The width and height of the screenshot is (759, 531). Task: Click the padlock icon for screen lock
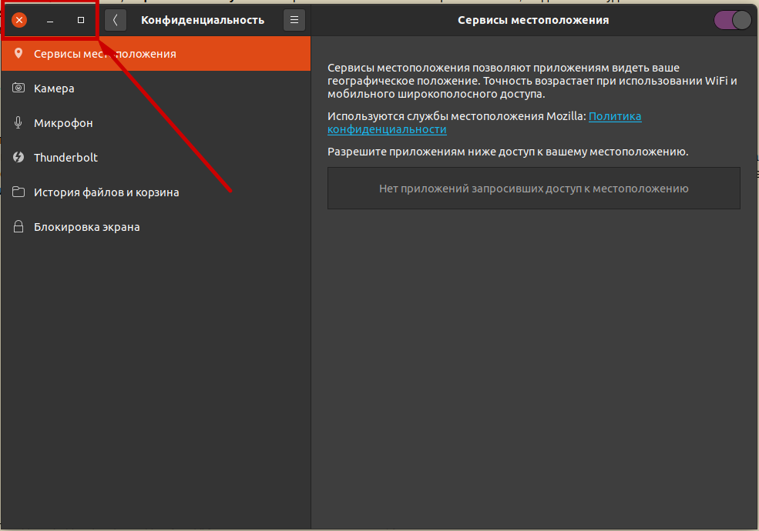click(x=19, y=227)
